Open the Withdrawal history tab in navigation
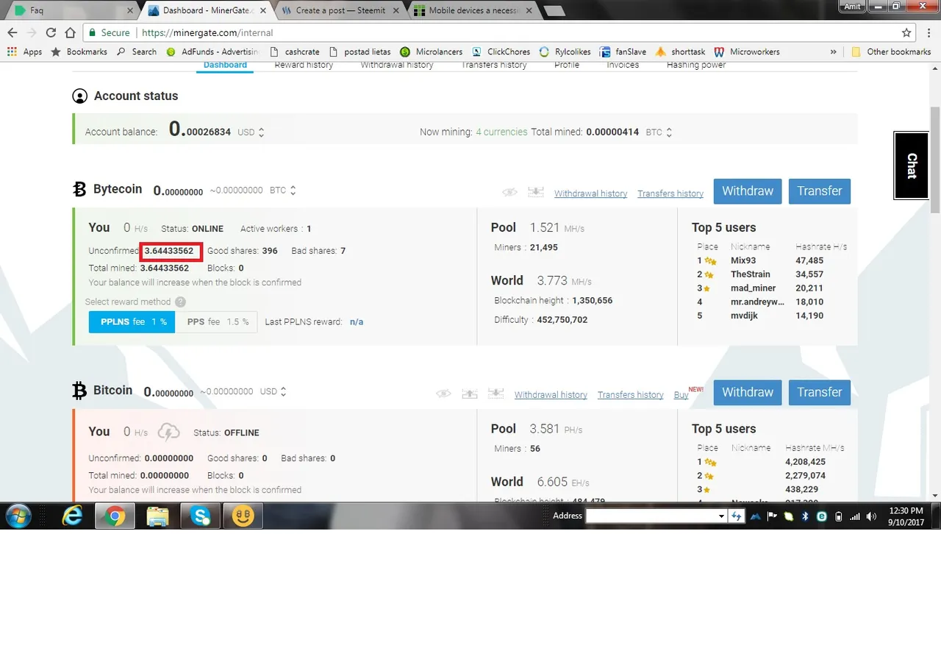The width and height of the screenshot is (941, 662). (x=397, y=65)
